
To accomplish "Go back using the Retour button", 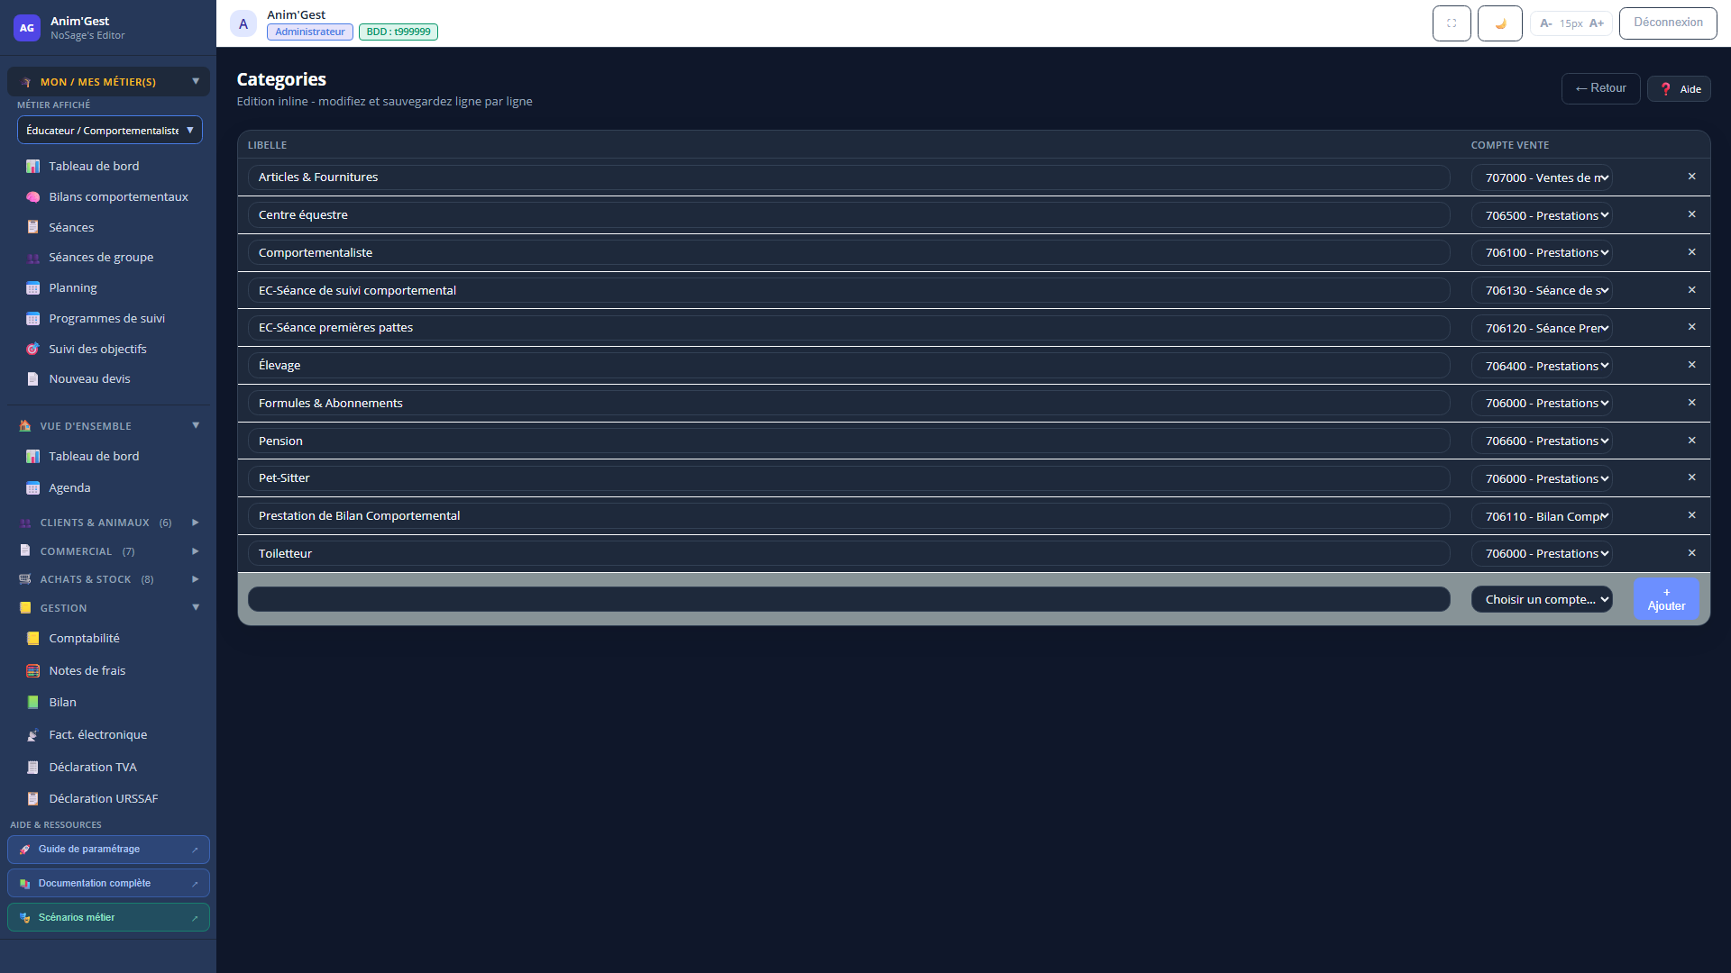I will pos(1600,88).
